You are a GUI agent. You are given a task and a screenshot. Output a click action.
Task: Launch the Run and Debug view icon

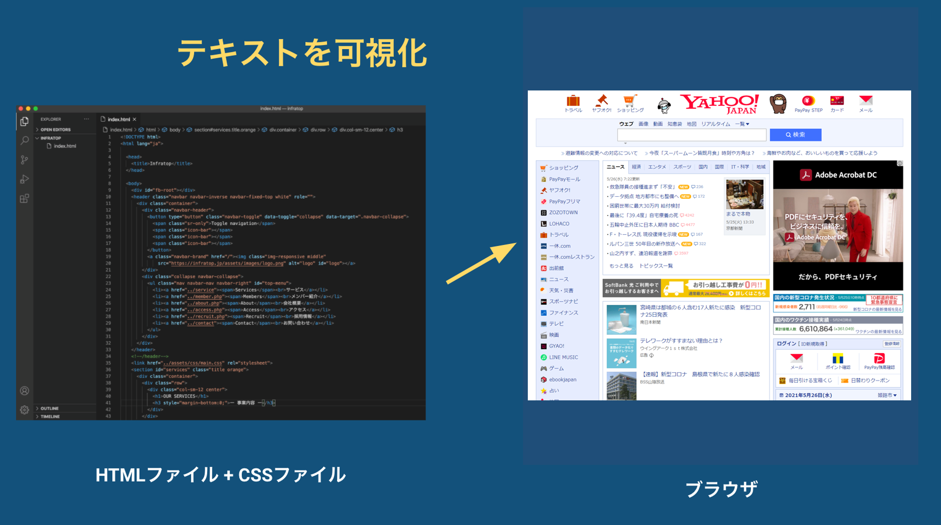coord(24,179)
